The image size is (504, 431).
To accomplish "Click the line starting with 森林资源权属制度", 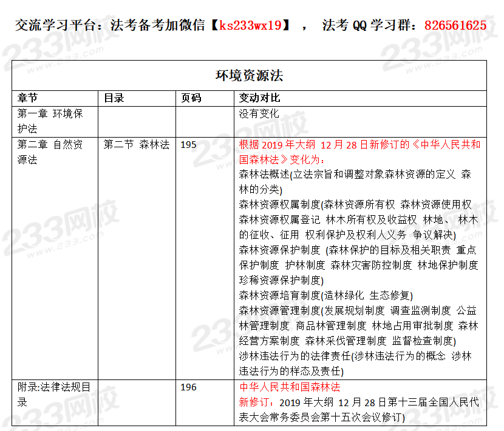I will (355, 205).
